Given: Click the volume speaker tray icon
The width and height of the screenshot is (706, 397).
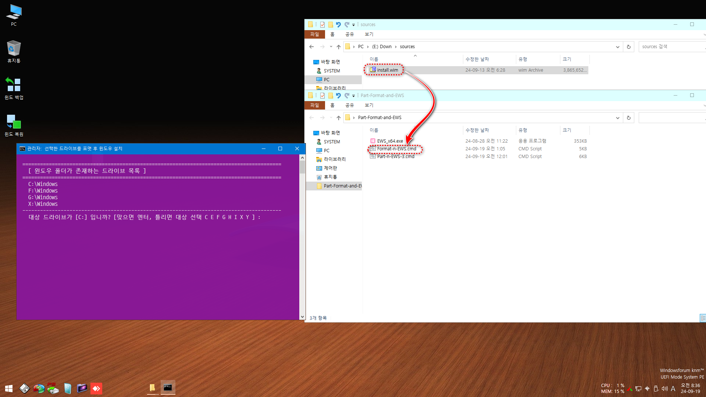Looking at the screenshot, I should [x=664, y=389].
